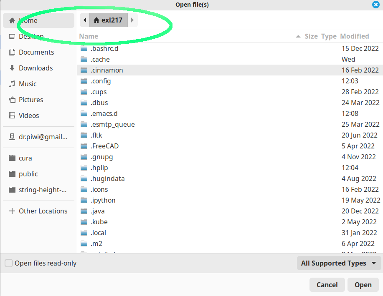Enable Open files read-only checkbox
The image size is (383, 296).
[x=9, y=263]
